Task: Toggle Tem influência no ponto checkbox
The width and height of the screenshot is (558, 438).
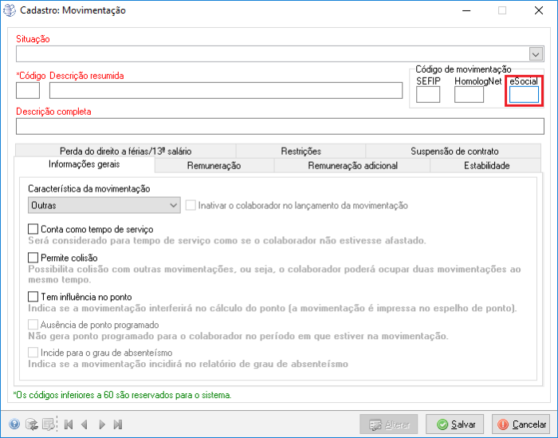Action: pos(33,297)
